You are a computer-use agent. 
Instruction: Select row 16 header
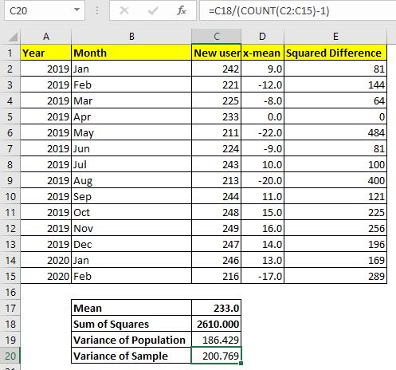click(x=10, y=292)
